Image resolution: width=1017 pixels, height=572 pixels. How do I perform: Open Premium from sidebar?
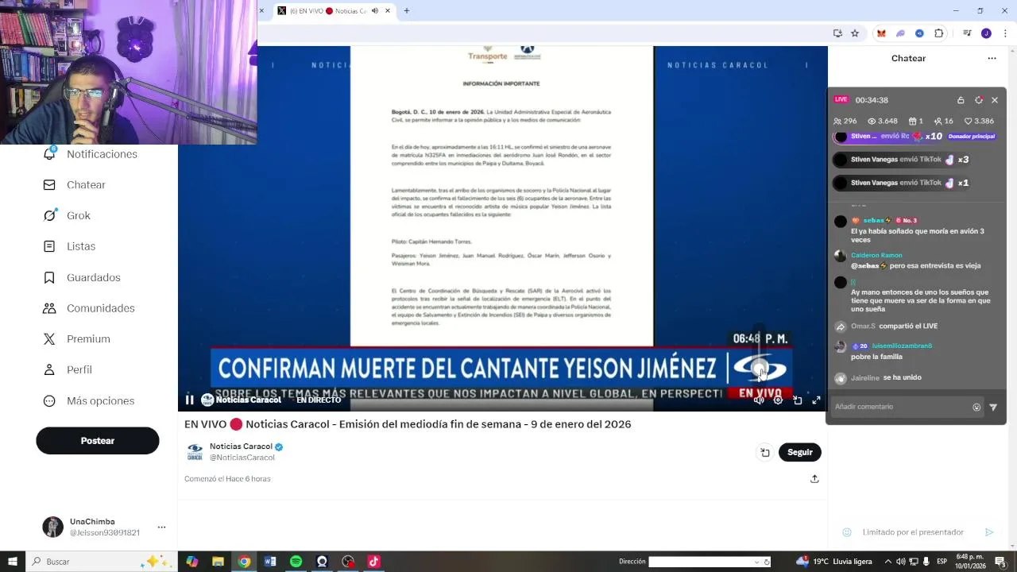[x=76, y=339]
